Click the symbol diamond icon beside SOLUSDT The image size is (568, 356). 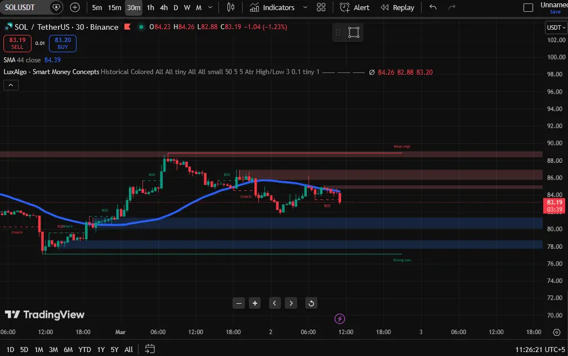(x=56, y=7)
